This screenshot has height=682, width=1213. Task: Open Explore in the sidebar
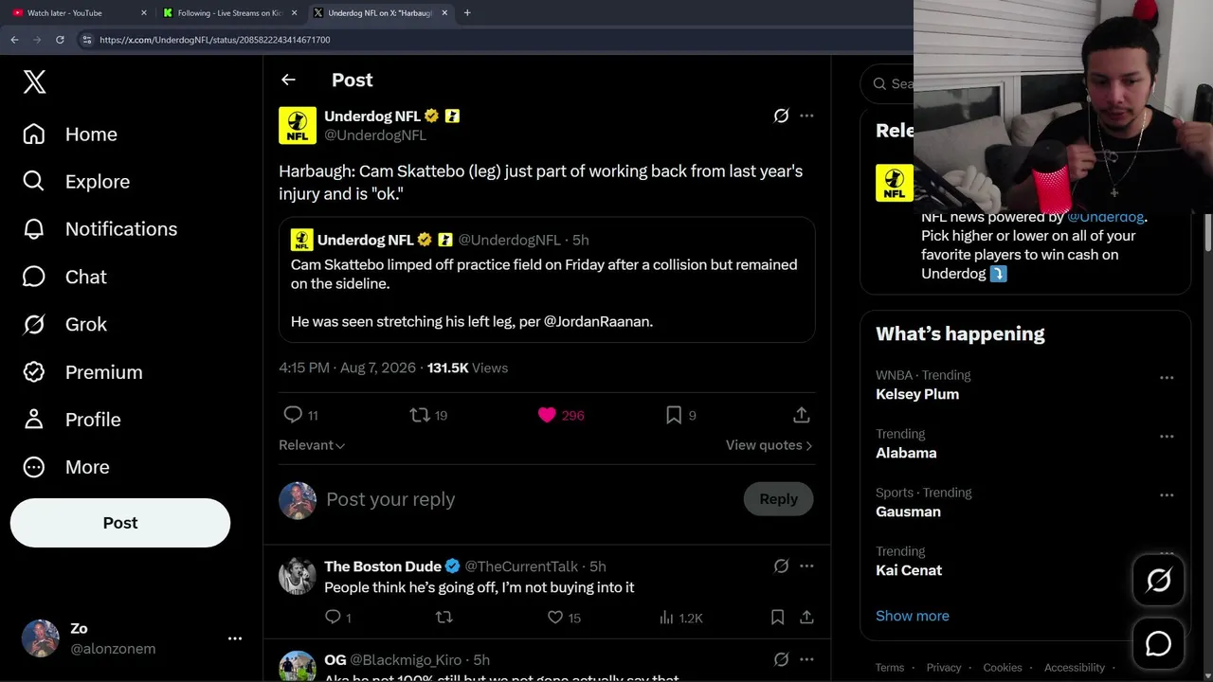pos(76,182)
